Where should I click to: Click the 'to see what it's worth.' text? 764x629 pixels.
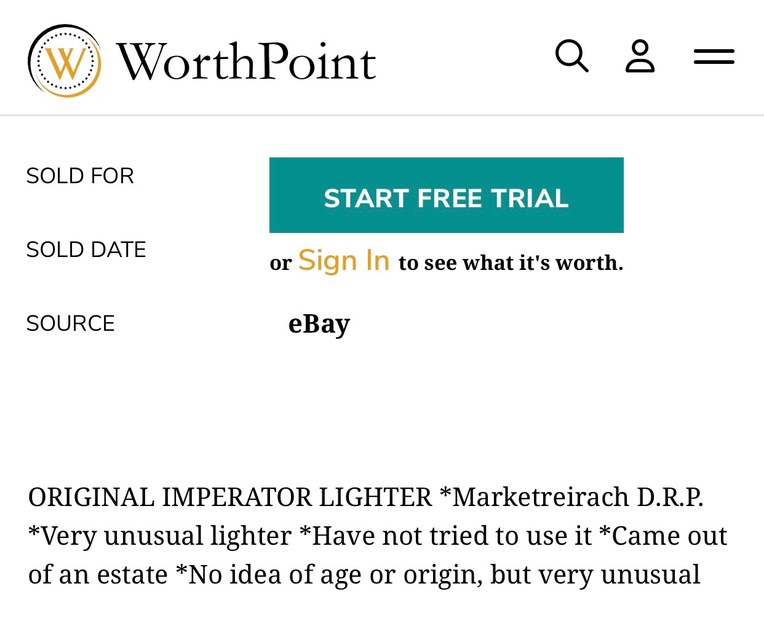(x=511, y=263)
